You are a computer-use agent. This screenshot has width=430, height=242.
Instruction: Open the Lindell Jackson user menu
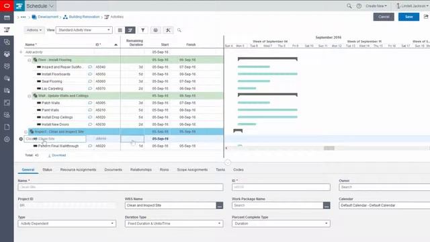pos(412,6)
